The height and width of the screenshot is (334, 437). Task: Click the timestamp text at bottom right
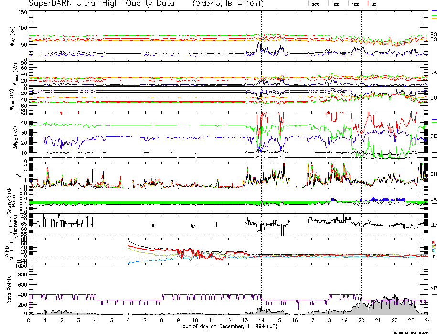click(413, 332)
